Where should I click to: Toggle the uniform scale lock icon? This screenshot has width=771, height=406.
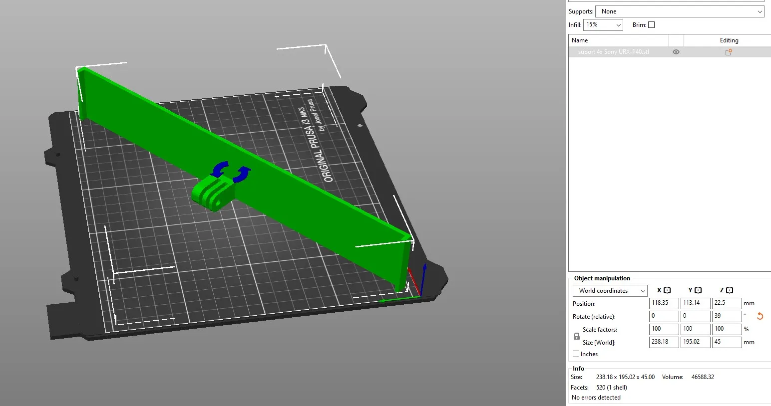click(577, 336)
